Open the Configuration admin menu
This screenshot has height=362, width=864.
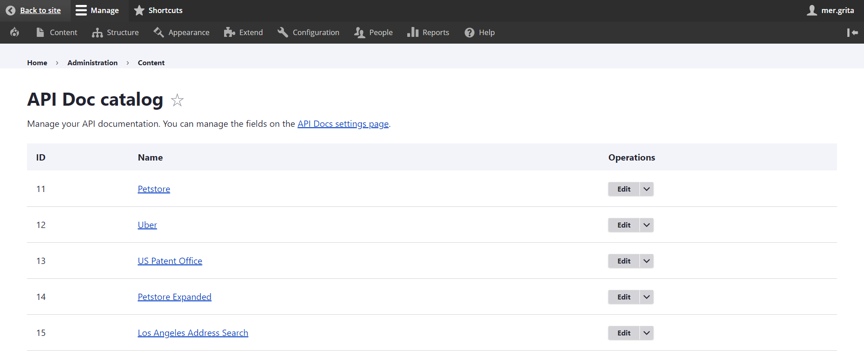pyautogui.click(x=309, y=32)
